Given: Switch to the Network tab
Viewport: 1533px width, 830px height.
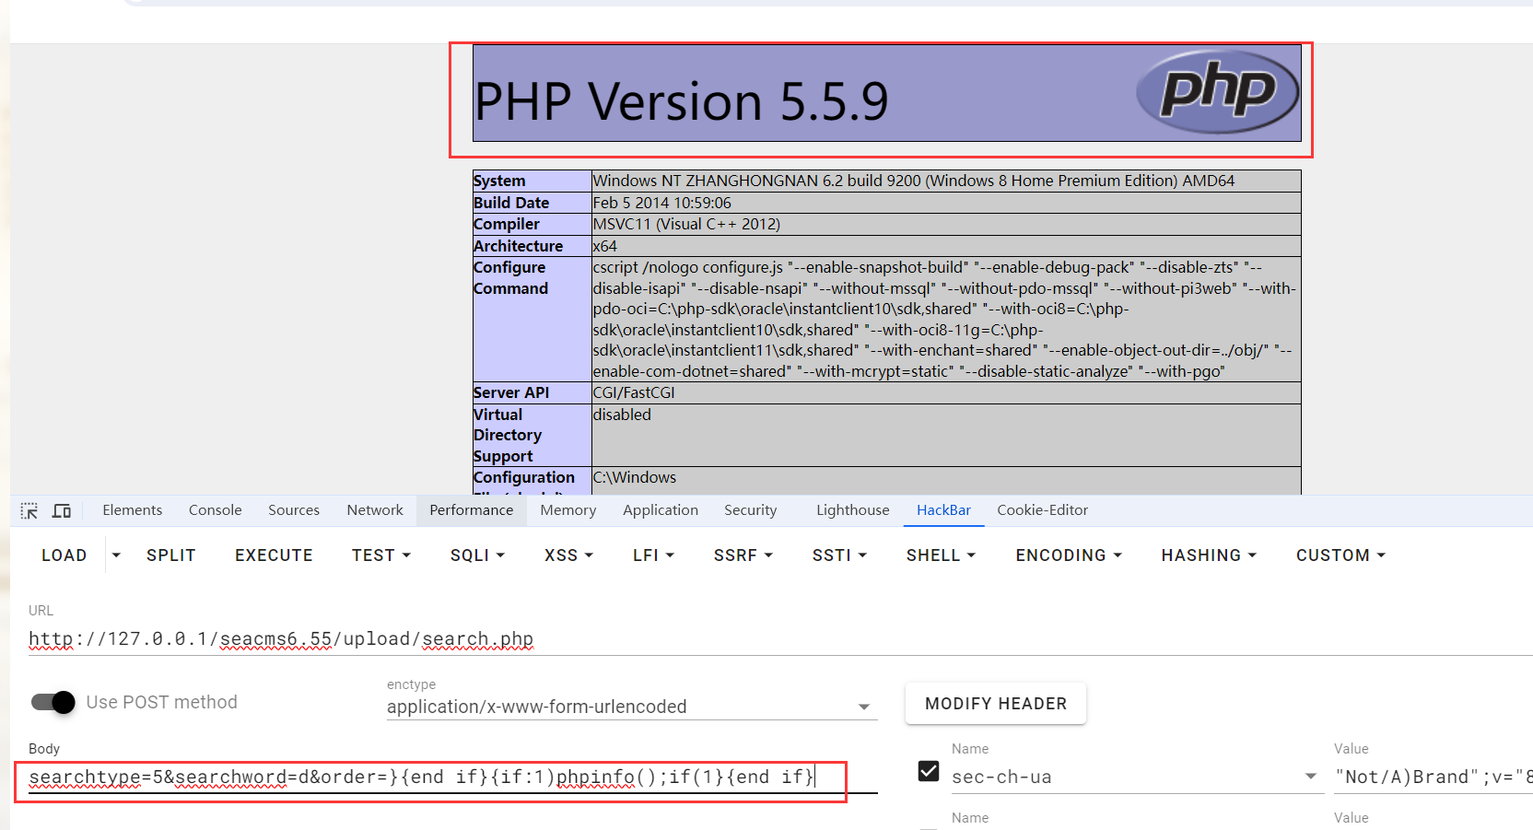Looking at the screenshot, I should pos(375,510).
